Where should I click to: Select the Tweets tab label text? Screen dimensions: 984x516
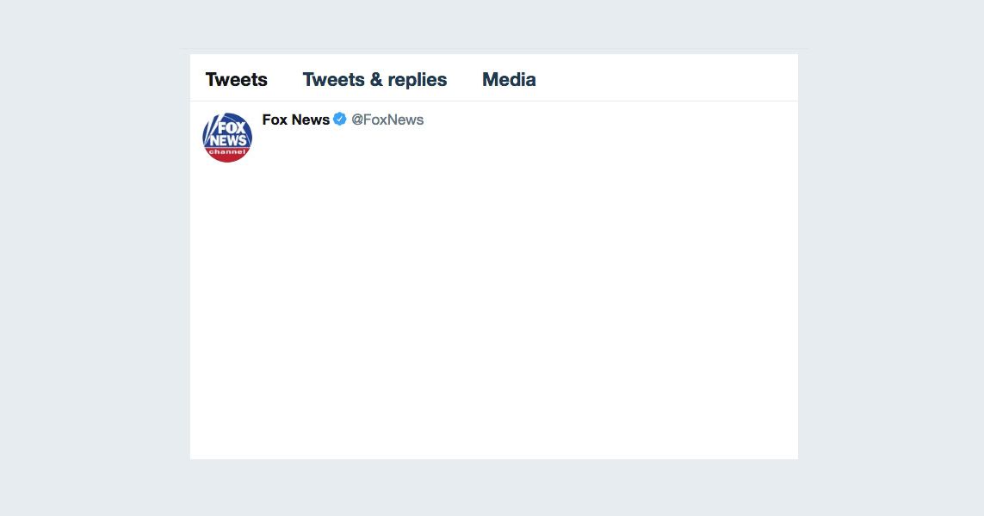[236, 79]
